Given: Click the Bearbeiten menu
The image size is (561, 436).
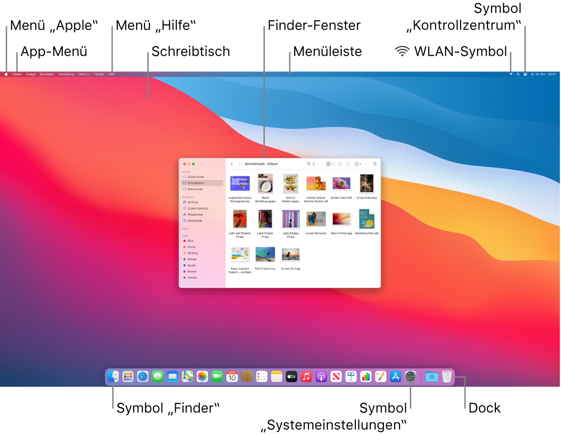Looking at the screenshot, I should pos(47,74).
